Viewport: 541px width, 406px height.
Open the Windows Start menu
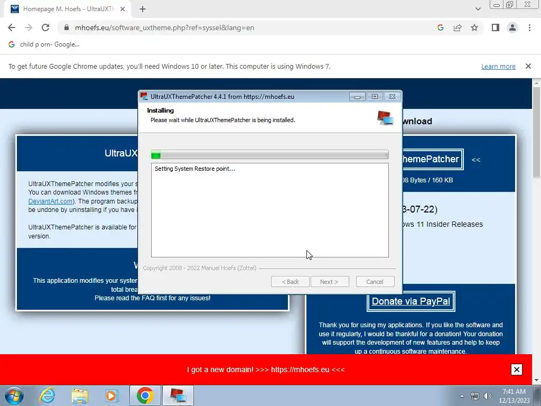(x=14, y=395)
